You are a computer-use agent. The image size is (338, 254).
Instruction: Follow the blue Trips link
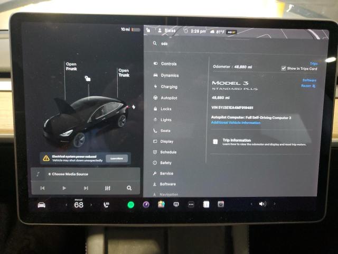pyautogui.click(x=314, y=63)
